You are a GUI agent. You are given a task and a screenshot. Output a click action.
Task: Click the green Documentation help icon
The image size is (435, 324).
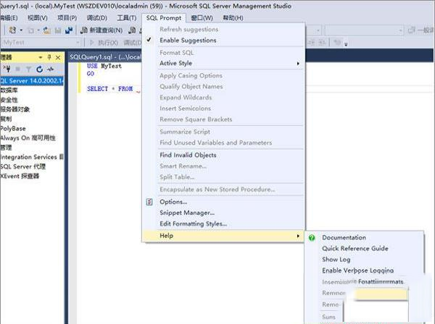[312, 238]
